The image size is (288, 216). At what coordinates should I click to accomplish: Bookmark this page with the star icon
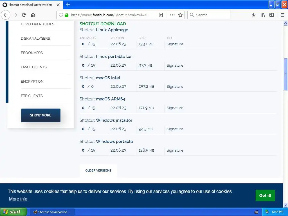pyautogui.click(x=180, y=15)
